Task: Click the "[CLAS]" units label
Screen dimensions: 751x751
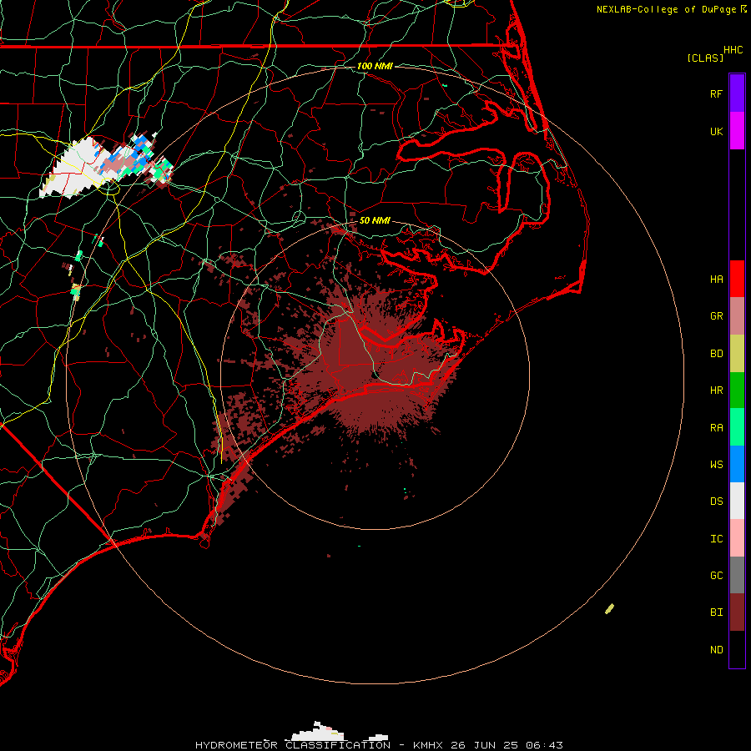Action: pos(705,58)
